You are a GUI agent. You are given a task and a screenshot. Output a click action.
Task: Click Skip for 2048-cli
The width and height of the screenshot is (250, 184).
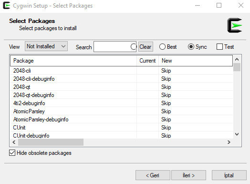point(166,71)
